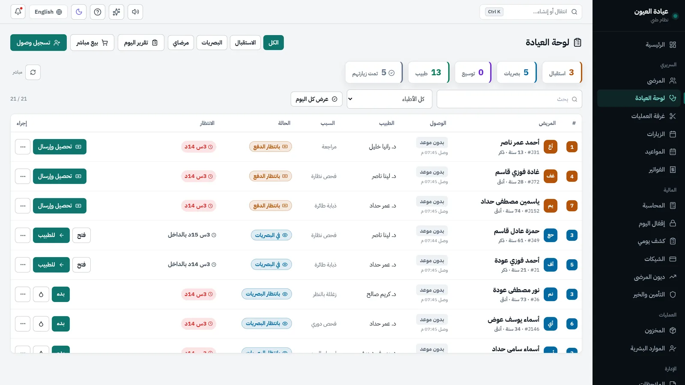Open المحاسبة in the sidebar
685x385 pixels.
pos(639,205)
